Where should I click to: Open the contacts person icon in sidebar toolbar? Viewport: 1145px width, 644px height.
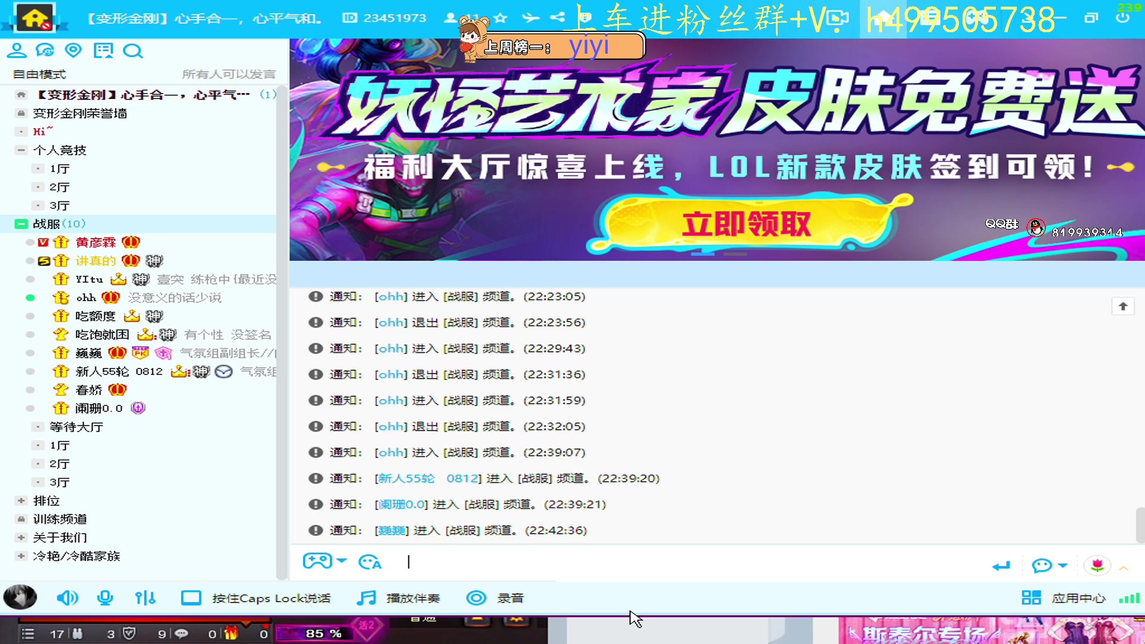16,51
